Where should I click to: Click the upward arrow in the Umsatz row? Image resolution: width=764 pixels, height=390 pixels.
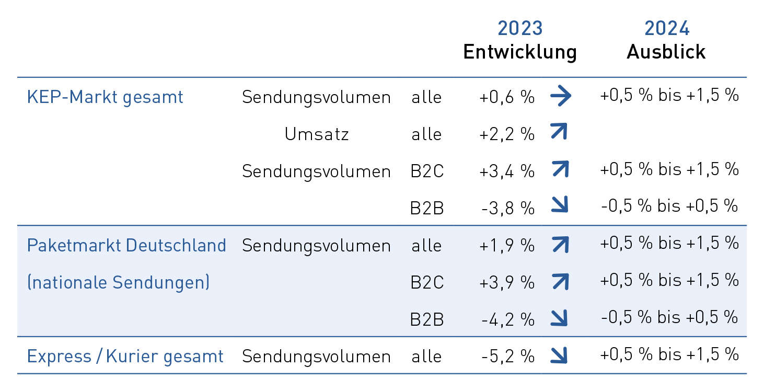559,132
